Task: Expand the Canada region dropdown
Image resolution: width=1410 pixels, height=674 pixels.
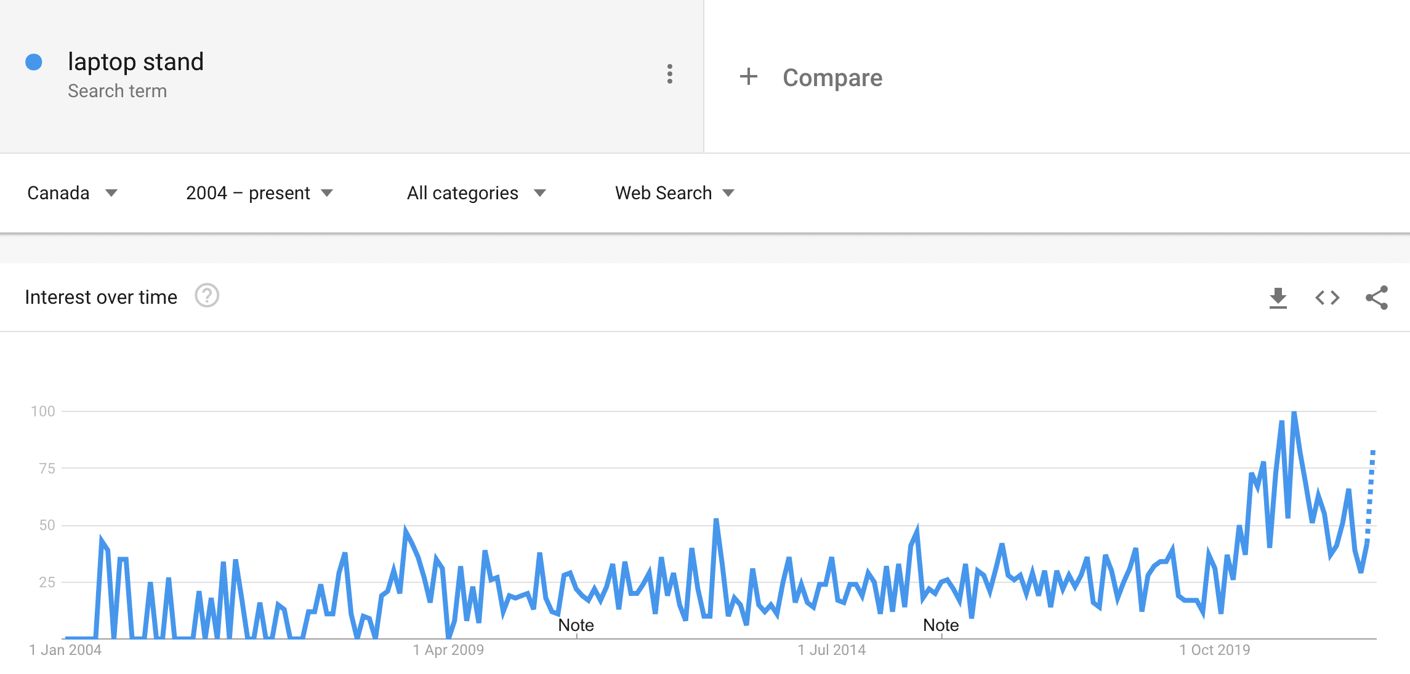Action: (x=72, y=192)
